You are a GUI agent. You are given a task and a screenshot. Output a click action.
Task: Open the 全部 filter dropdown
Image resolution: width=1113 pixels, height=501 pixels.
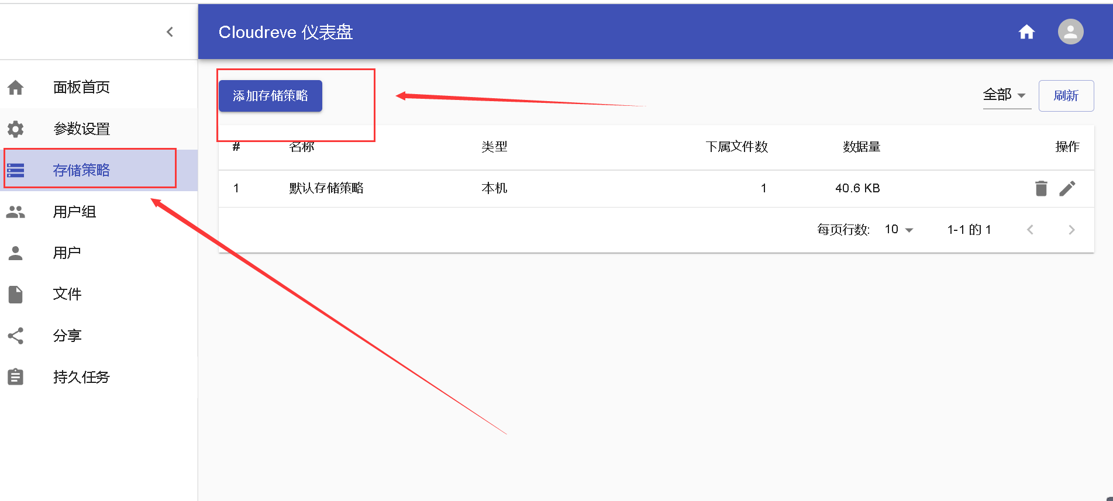pyautogui.click(x=1007, y=95)
